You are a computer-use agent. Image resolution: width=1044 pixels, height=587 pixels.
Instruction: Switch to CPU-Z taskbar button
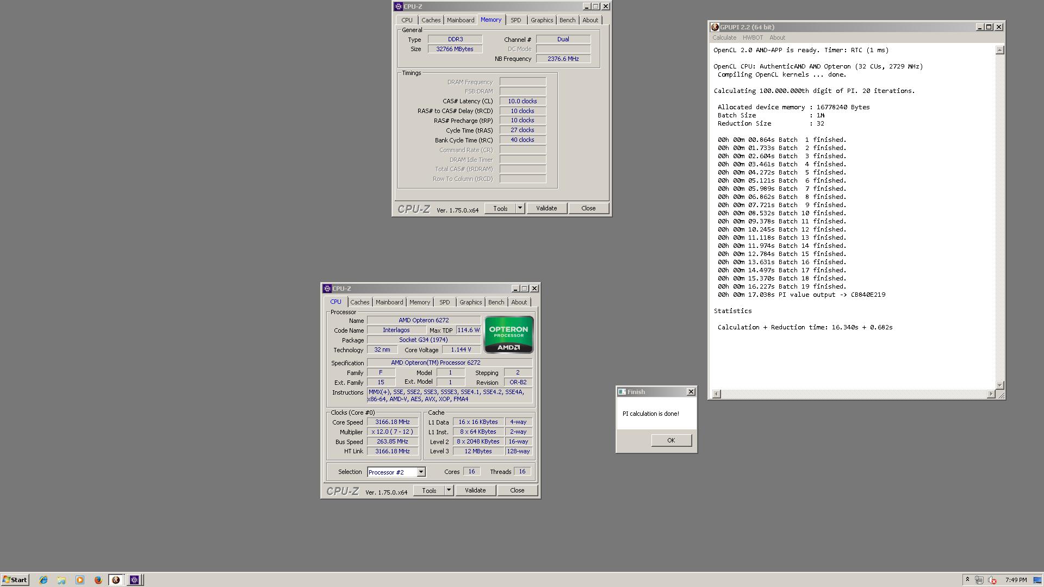[134, 580]
